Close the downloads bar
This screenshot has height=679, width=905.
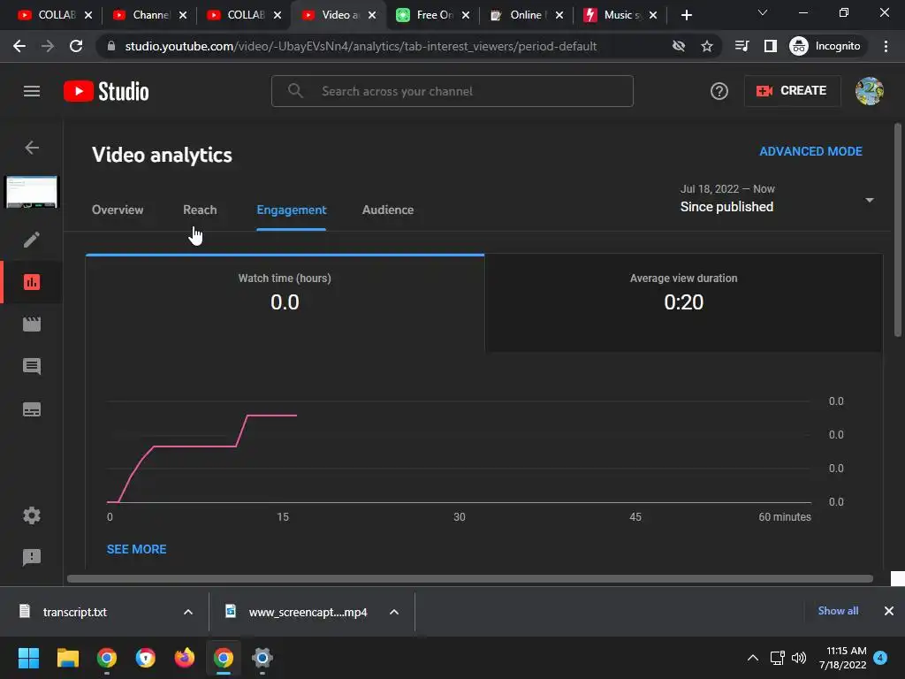(x=889, y=611)
